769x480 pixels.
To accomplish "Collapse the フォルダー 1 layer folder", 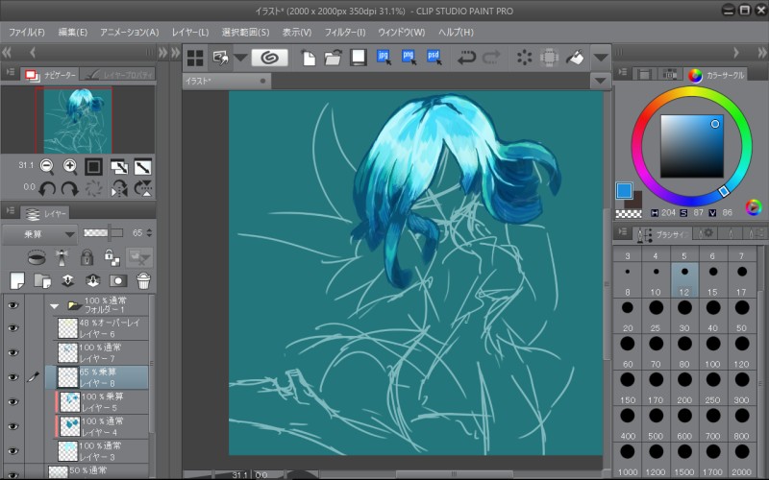I will click(x=55, y=305).
